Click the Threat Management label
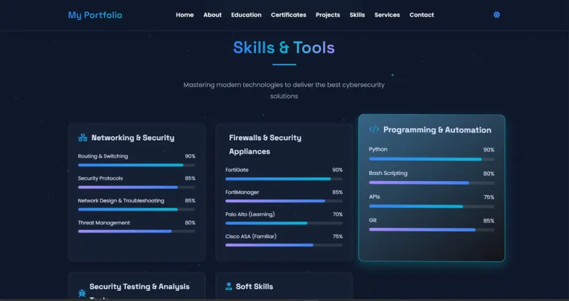Screen dimensions: 569x301 click(104, 223)
